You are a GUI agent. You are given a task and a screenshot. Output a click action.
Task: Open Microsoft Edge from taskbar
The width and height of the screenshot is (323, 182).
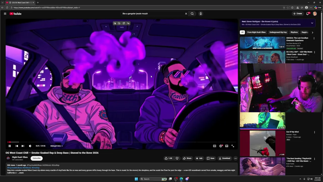tap(181, 179)
